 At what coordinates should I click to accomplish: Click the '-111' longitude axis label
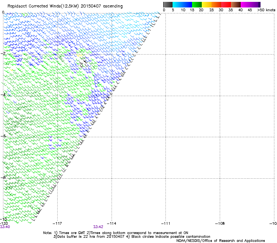click(x=166, y=224)
